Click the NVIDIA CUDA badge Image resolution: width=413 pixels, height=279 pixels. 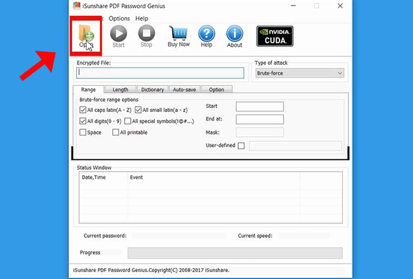[275, 36]
